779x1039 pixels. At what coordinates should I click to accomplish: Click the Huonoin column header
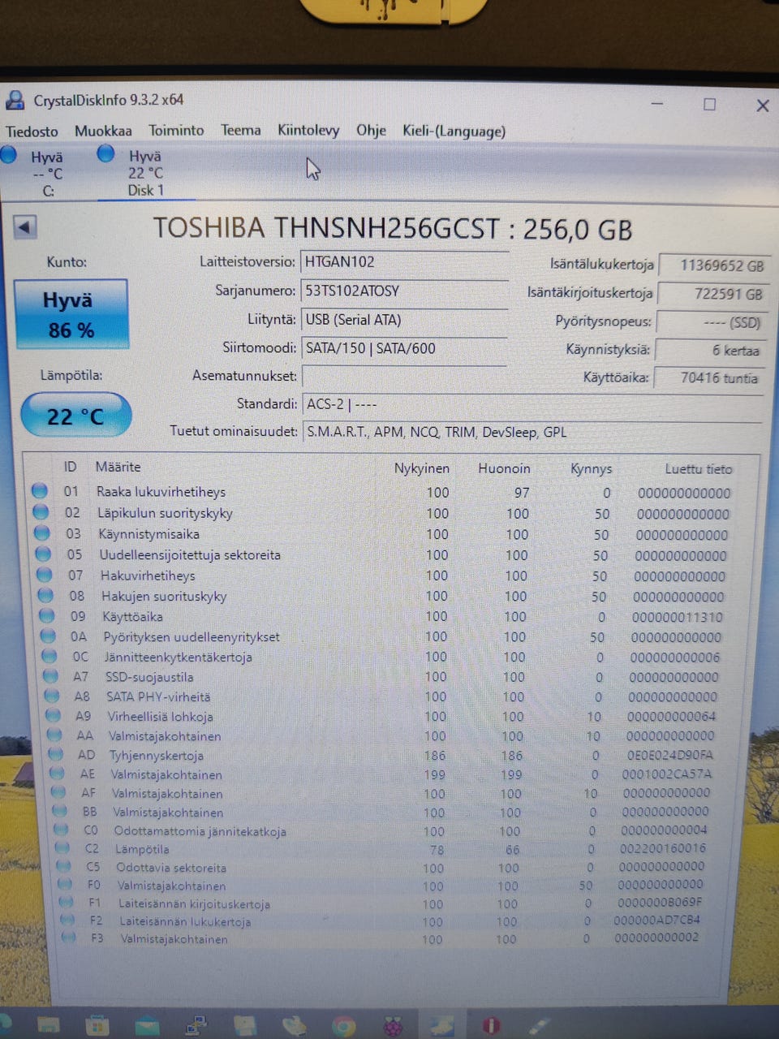tap(504, 468)
